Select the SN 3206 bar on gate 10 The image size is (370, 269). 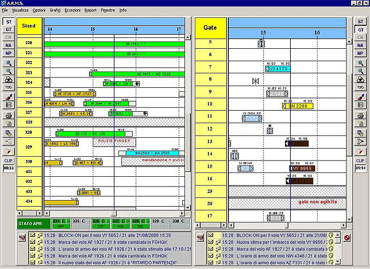297,106
